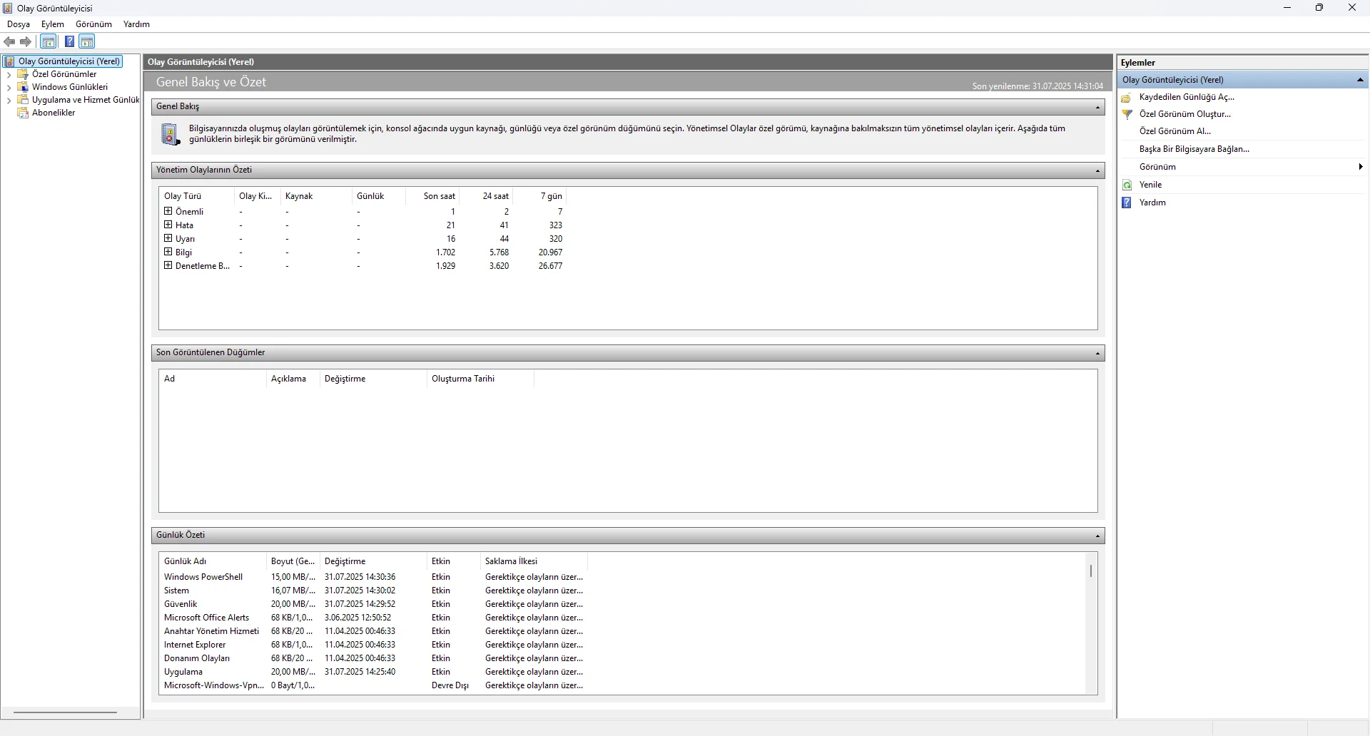The height and width of the screenshot is (736, 1370).
Task: Select the Donanım Olayları log row
Action: [374, 658]
